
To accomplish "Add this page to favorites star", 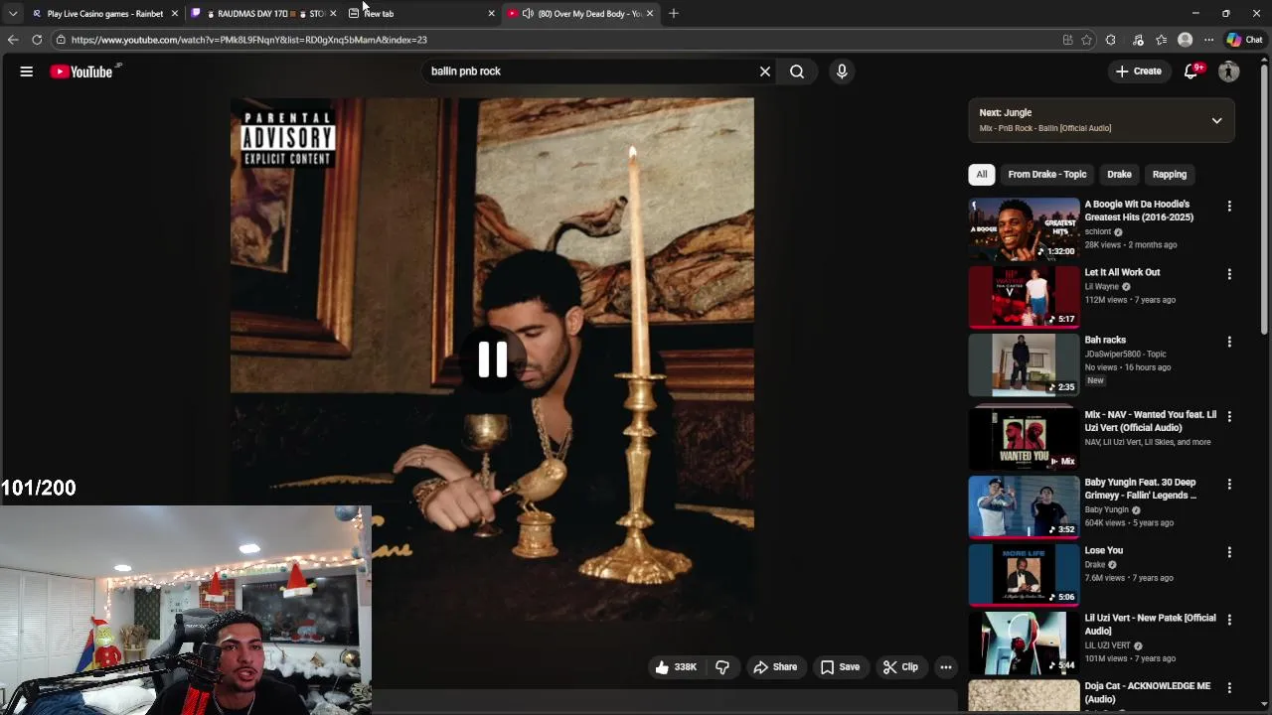I will pos(1087,40).
